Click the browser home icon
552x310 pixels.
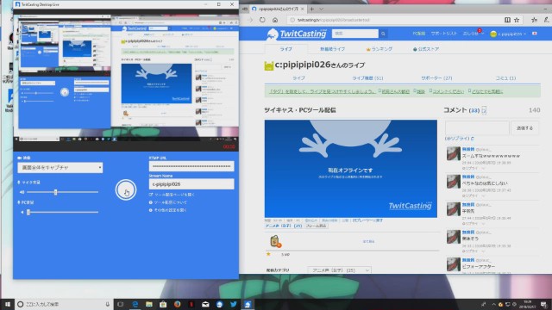[x=275, y=20]
